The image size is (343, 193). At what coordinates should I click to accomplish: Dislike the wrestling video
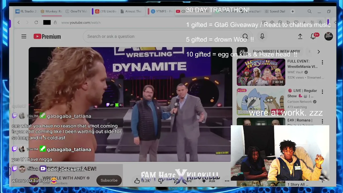click(x=161, y=181)
